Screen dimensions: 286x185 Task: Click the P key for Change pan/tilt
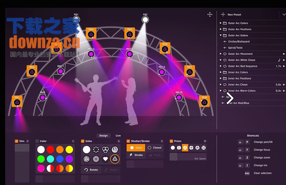247,142
